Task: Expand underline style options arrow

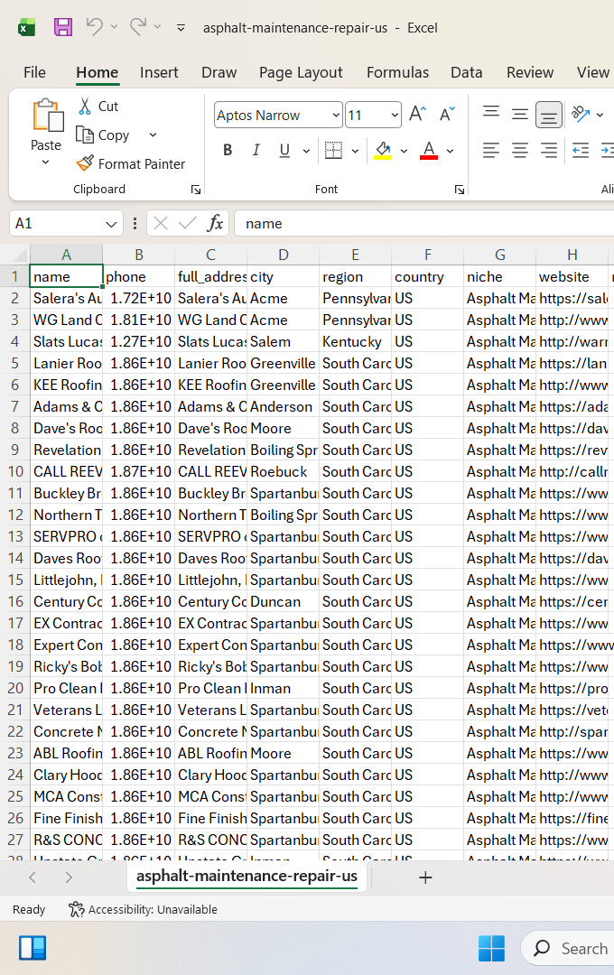Action: click(x=306, y=151)
